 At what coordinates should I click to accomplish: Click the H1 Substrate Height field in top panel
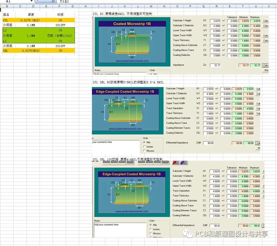[x=215, y=21]
